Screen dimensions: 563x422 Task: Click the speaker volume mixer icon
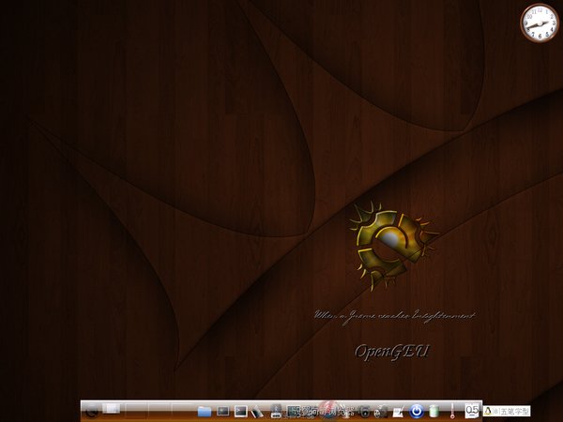coord(364,412)
